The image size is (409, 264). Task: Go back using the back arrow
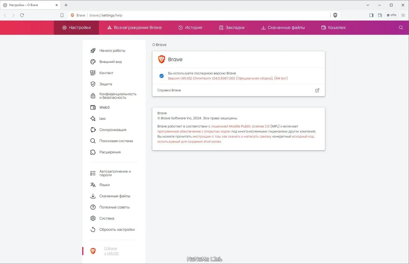[x=5, y=15]
